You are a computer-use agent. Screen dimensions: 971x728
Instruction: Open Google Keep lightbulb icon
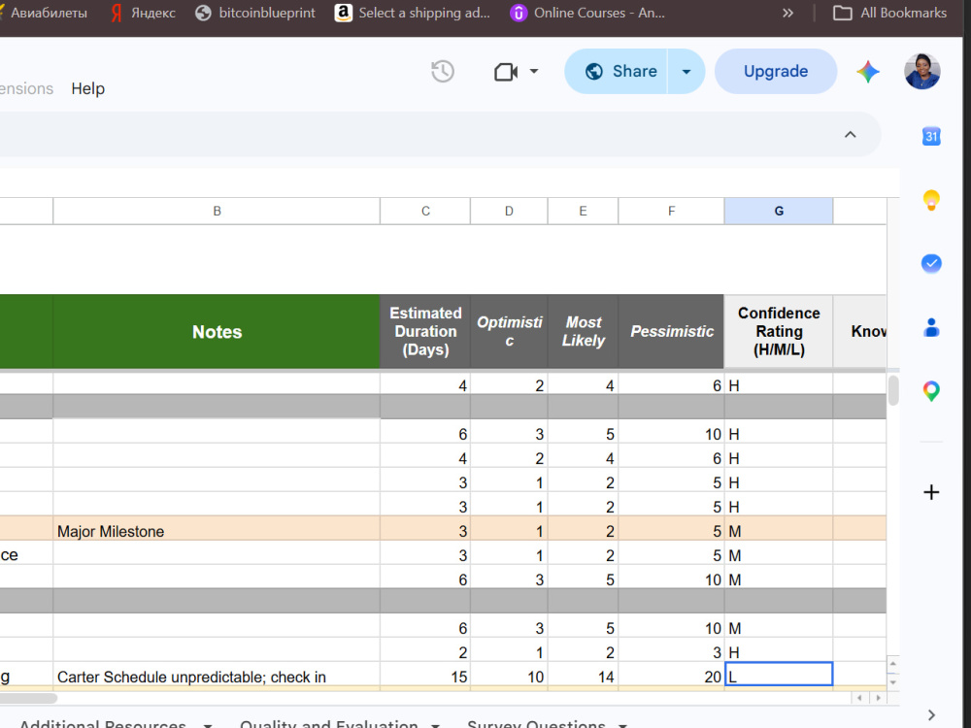tap(931, 200)
